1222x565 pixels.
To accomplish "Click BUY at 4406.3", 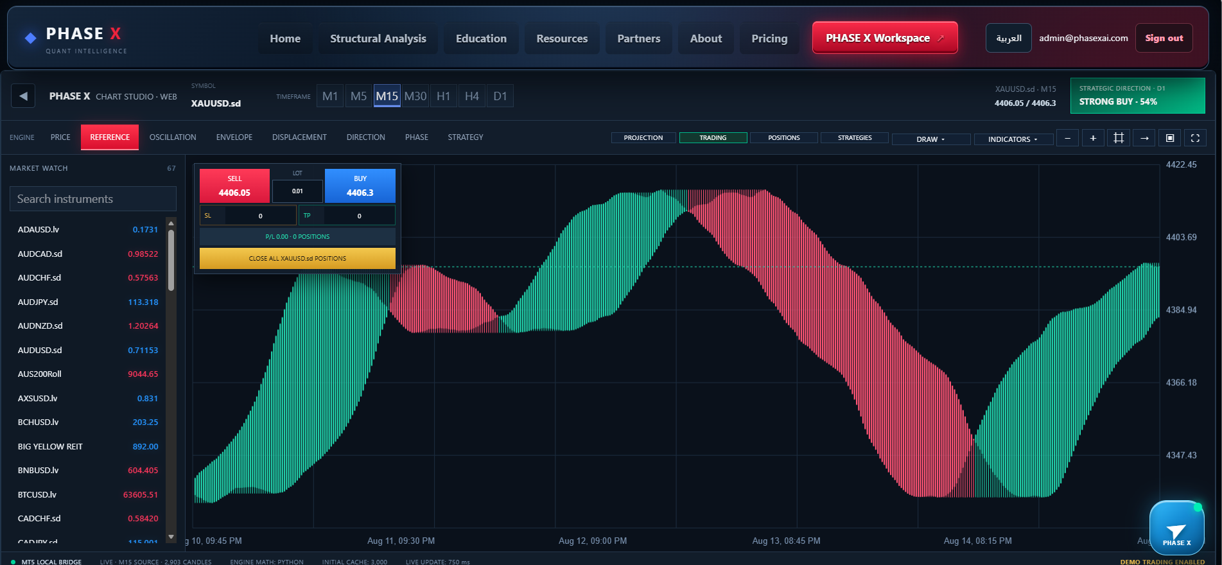I will [360, 186].
